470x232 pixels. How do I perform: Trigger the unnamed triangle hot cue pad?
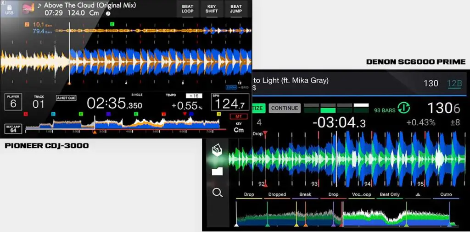coord(418,195)
